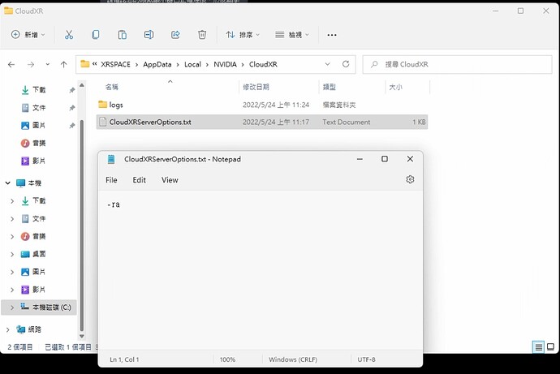Click Windows (CRLF) in Notepad status bar
Image resolution: width=560 pixels, height=374 pixels.
[293, 359]
